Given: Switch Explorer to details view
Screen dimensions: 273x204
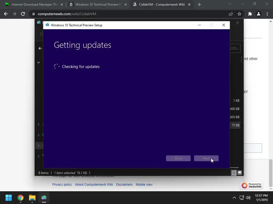Looking at the screenshot, I should pyautogui.click(x=234, y=173).
